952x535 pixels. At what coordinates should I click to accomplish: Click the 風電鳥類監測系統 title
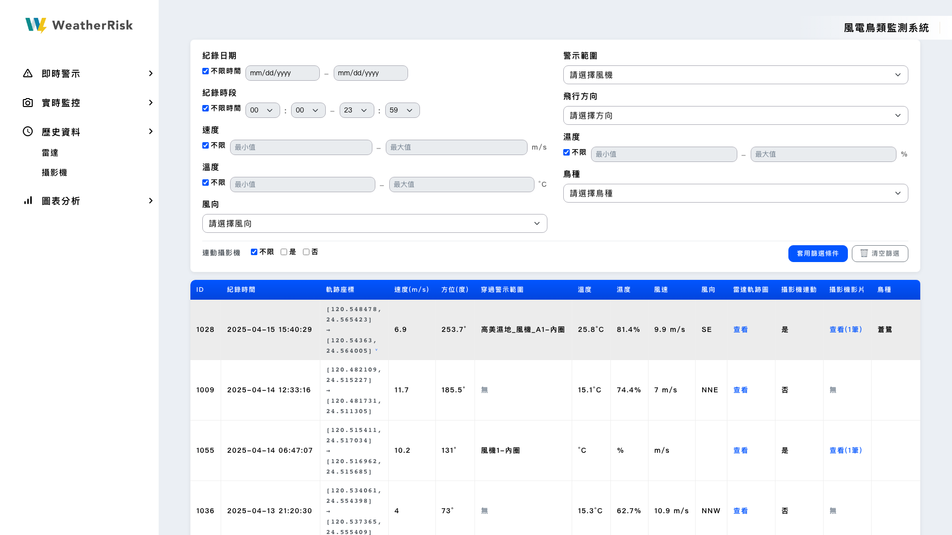click(x=887, y=28)
